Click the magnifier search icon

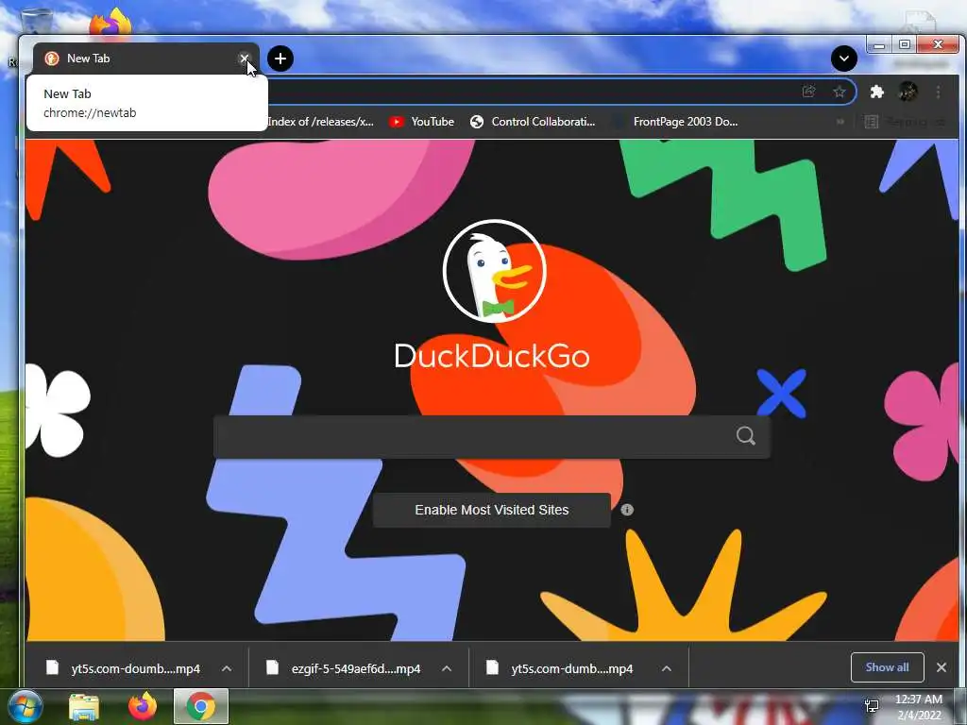coord(746,436)
